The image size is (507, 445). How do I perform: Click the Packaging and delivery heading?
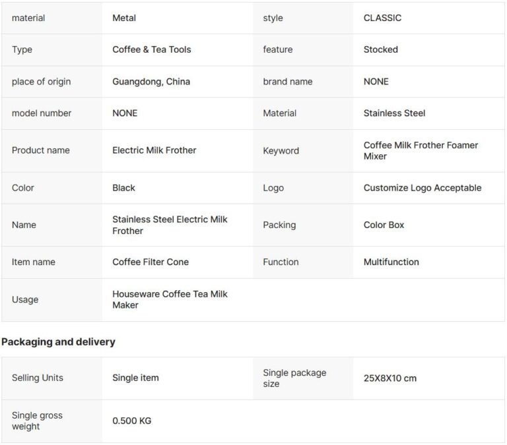[58, 341]
